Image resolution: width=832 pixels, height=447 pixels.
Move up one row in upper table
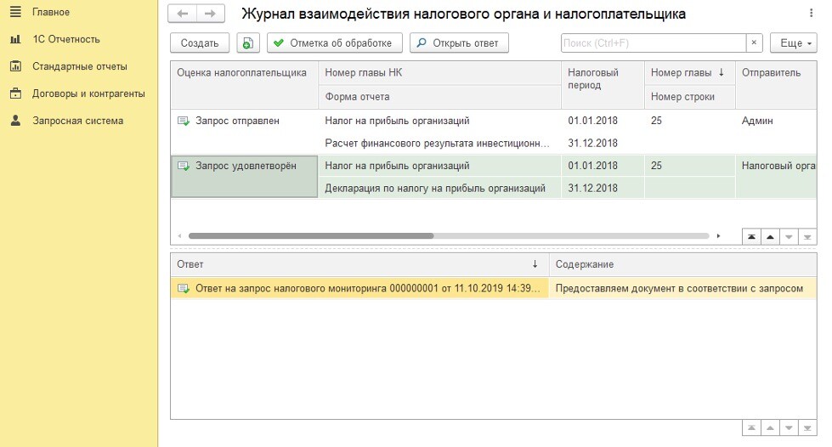click(770, 236)
